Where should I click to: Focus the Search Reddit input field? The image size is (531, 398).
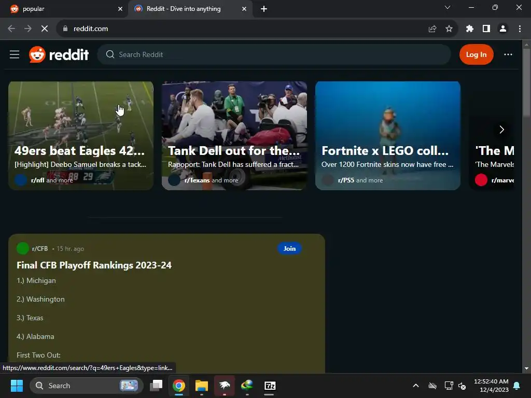[274, 54]
